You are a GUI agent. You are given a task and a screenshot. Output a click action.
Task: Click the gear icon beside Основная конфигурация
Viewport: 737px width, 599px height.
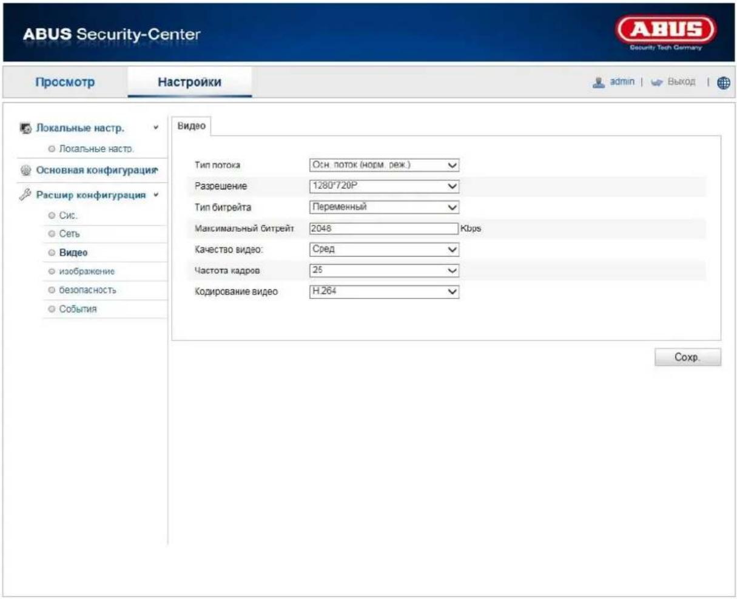point(25,171)
